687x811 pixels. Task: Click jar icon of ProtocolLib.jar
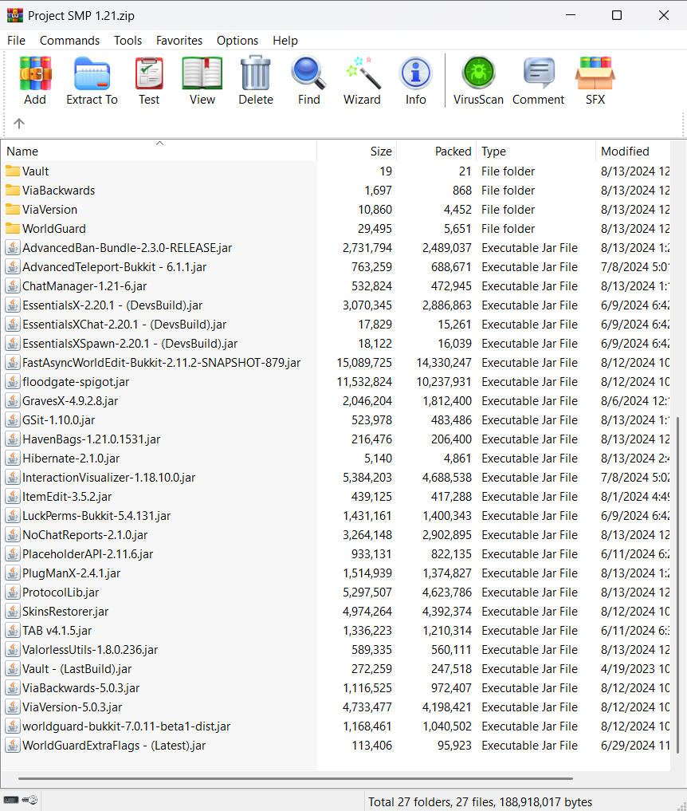[x=13, y=593]
